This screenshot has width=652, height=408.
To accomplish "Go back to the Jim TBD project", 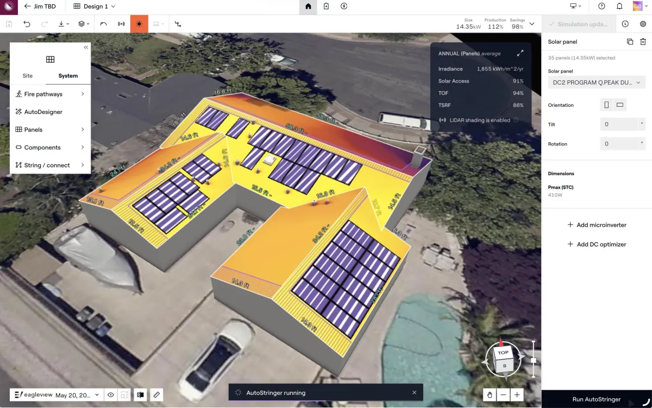I will click(x=41, y=7).
